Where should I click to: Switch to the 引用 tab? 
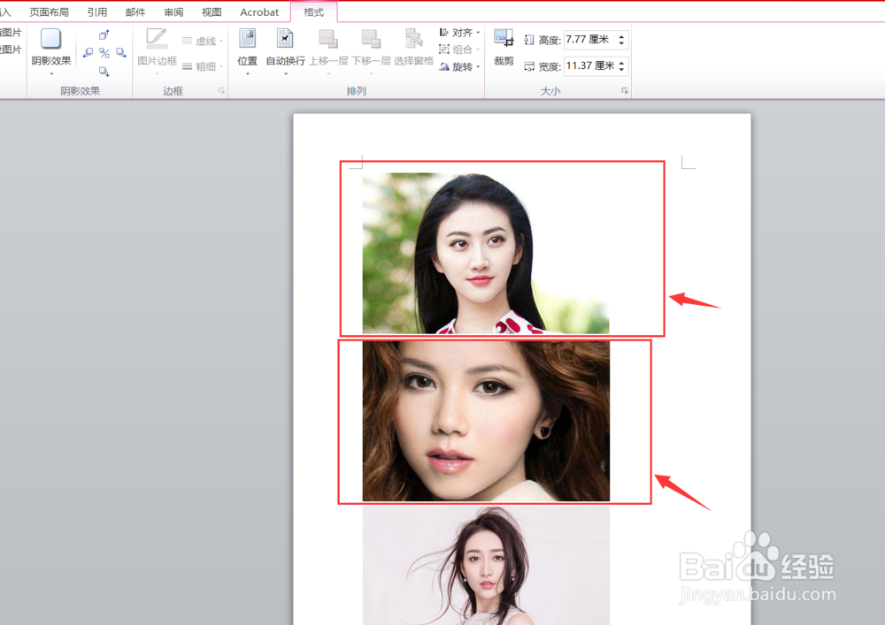pos(97,11)
